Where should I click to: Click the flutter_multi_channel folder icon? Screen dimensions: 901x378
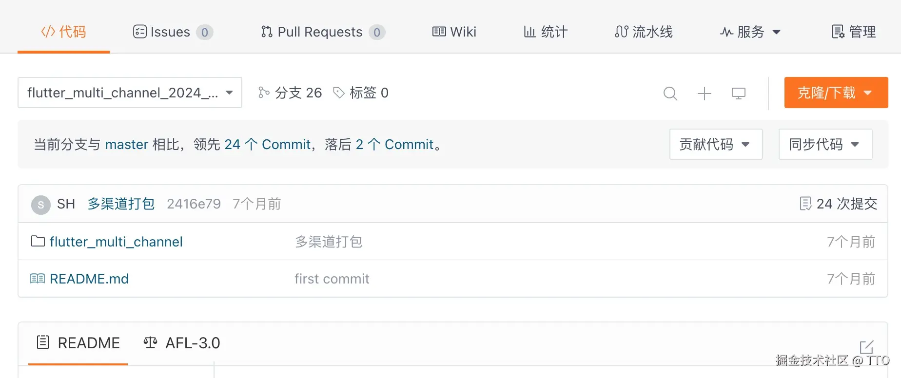[x=38, y=241]
